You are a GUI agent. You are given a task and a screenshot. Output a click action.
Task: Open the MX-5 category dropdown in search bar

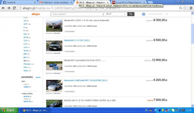pyautogui.click(x=116, y=14)
